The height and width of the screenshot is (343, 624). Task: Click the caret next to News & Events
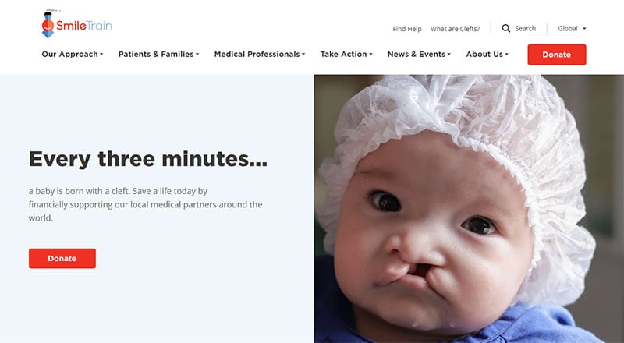pos(449,55)
